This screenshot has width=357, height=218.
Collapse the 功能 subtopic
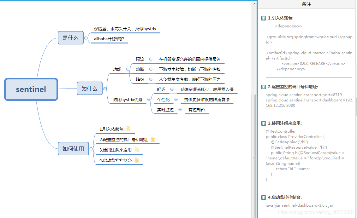click(x=128, y=69)
